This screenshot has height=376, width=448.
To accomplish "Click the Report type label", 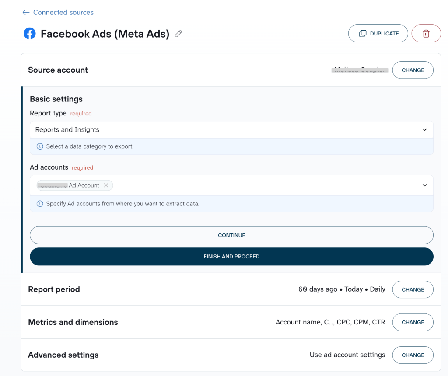I will point(48,113).
